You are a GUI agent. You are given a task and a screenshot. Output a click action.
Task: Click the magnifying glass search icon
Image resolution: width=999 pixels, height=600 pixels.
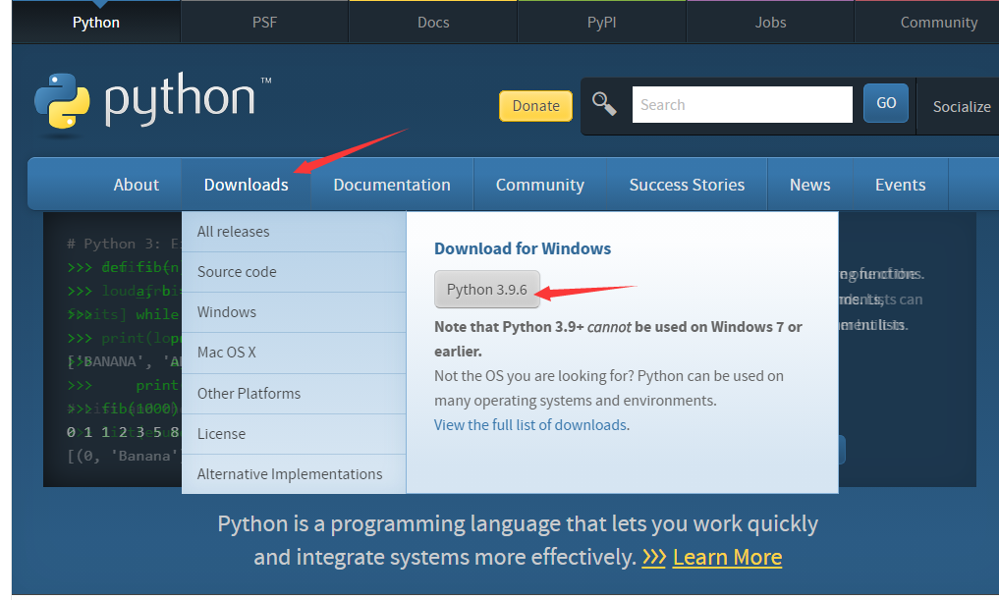pyautogui.click(x=604, y=104)
